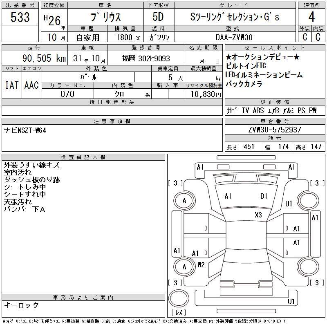
Task: Click the 注意事項欄 section header
Action: (112, 121)
